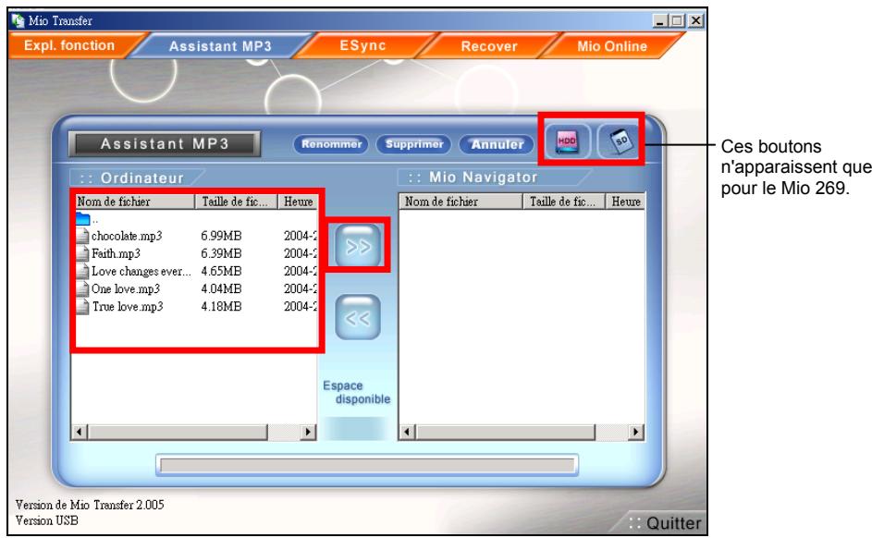Sort Mio Navigator list by Nom de fichier
The width and height of the screenshot is (872, 538).
point(461,202)
